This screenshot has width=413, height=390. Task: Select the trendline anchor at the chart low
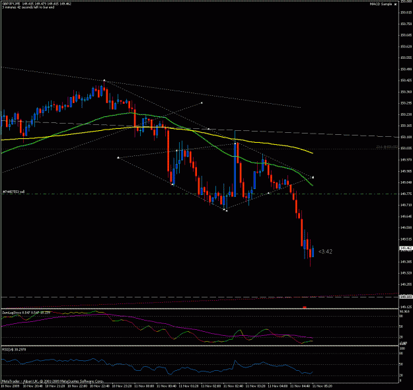[226, 210]
